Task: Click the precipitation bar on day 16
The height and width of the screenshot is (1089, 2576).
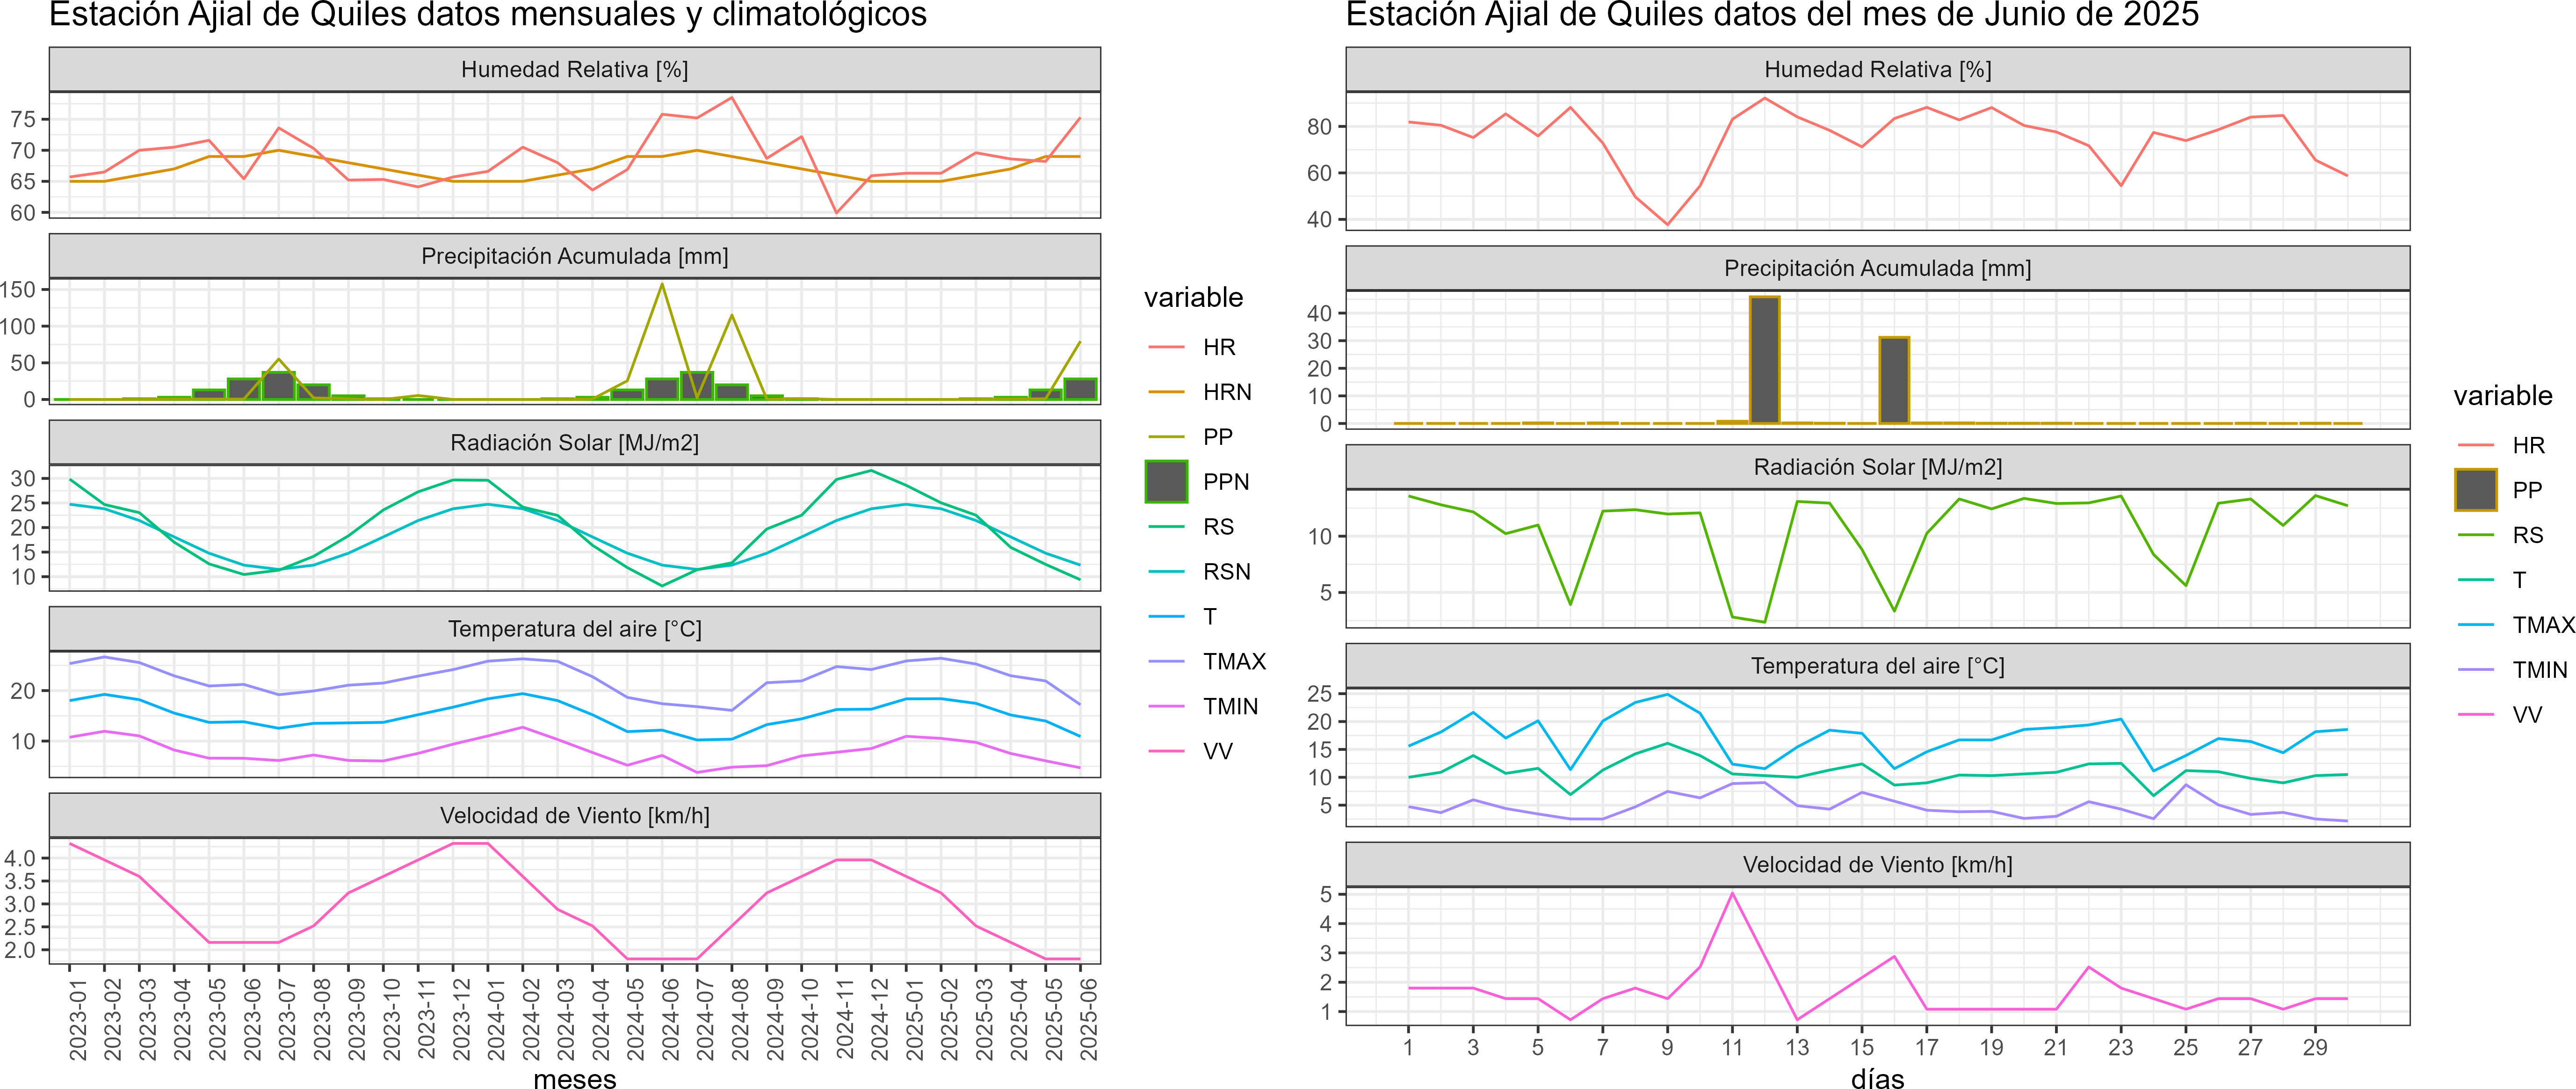Action: click(x=1894, y=380)
